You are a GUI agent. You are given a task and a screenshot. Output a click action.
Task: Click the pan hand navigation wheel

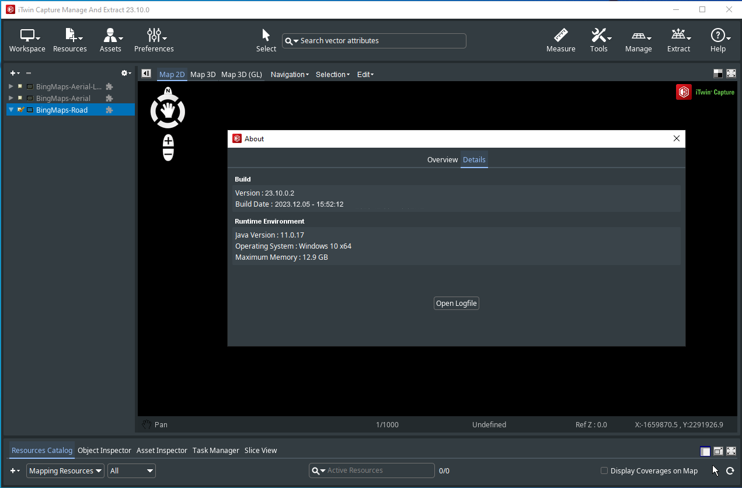pyautogui.click(x=168, y=111)
